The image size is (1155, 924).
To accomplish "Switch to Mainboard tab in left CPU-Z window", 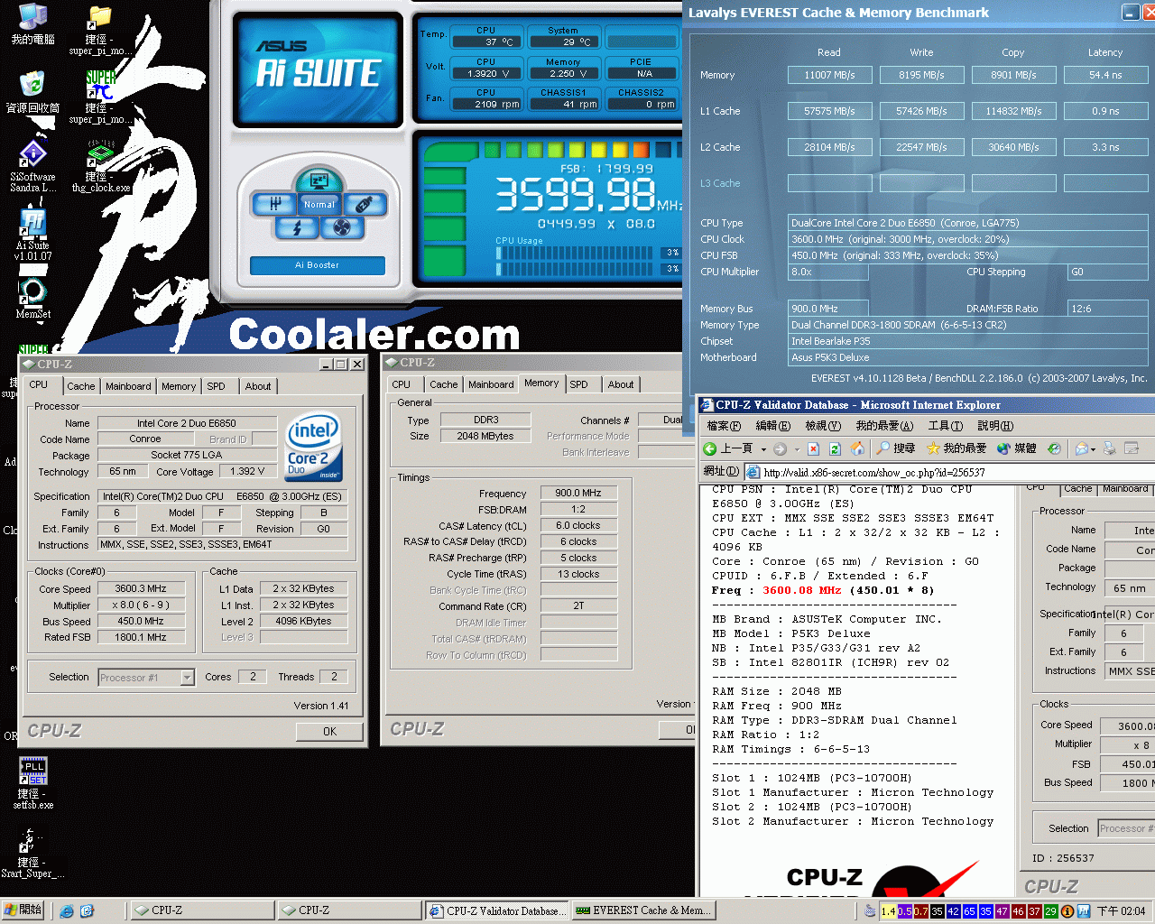I will (128, 386).
